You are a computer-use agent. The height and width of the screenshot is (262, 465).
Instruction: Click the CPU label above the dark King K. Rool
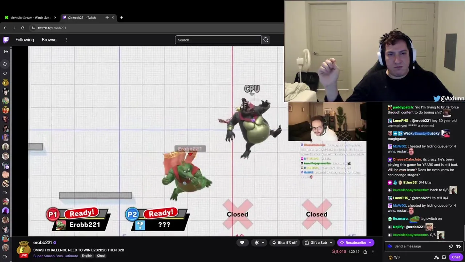(x=252, y=89)
